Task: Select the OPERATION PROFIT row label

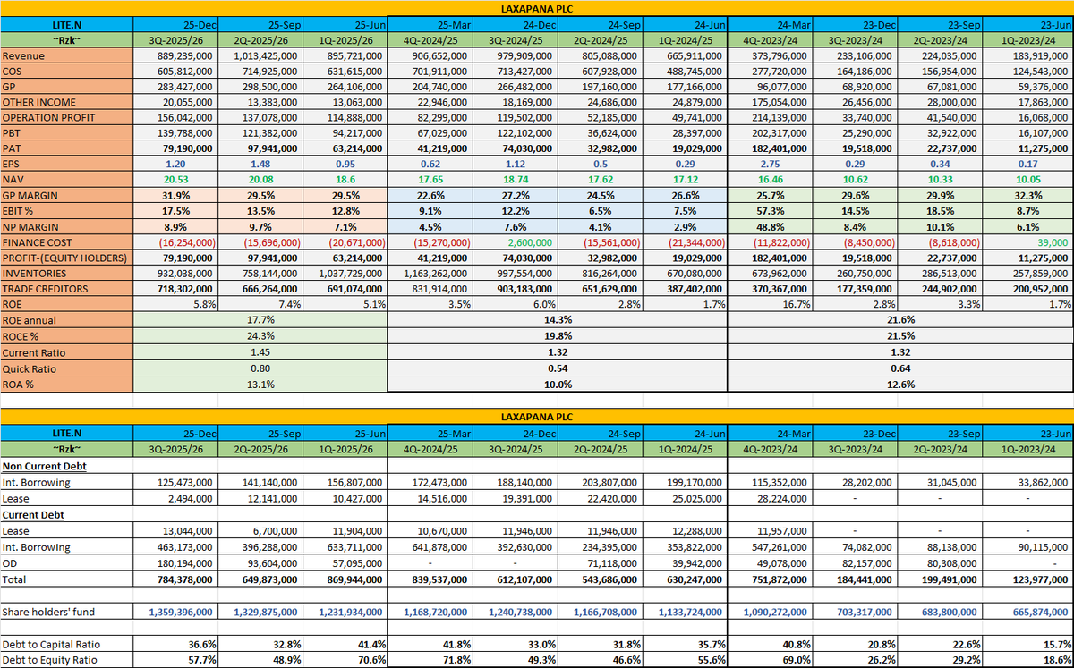Action: [67, 117]
